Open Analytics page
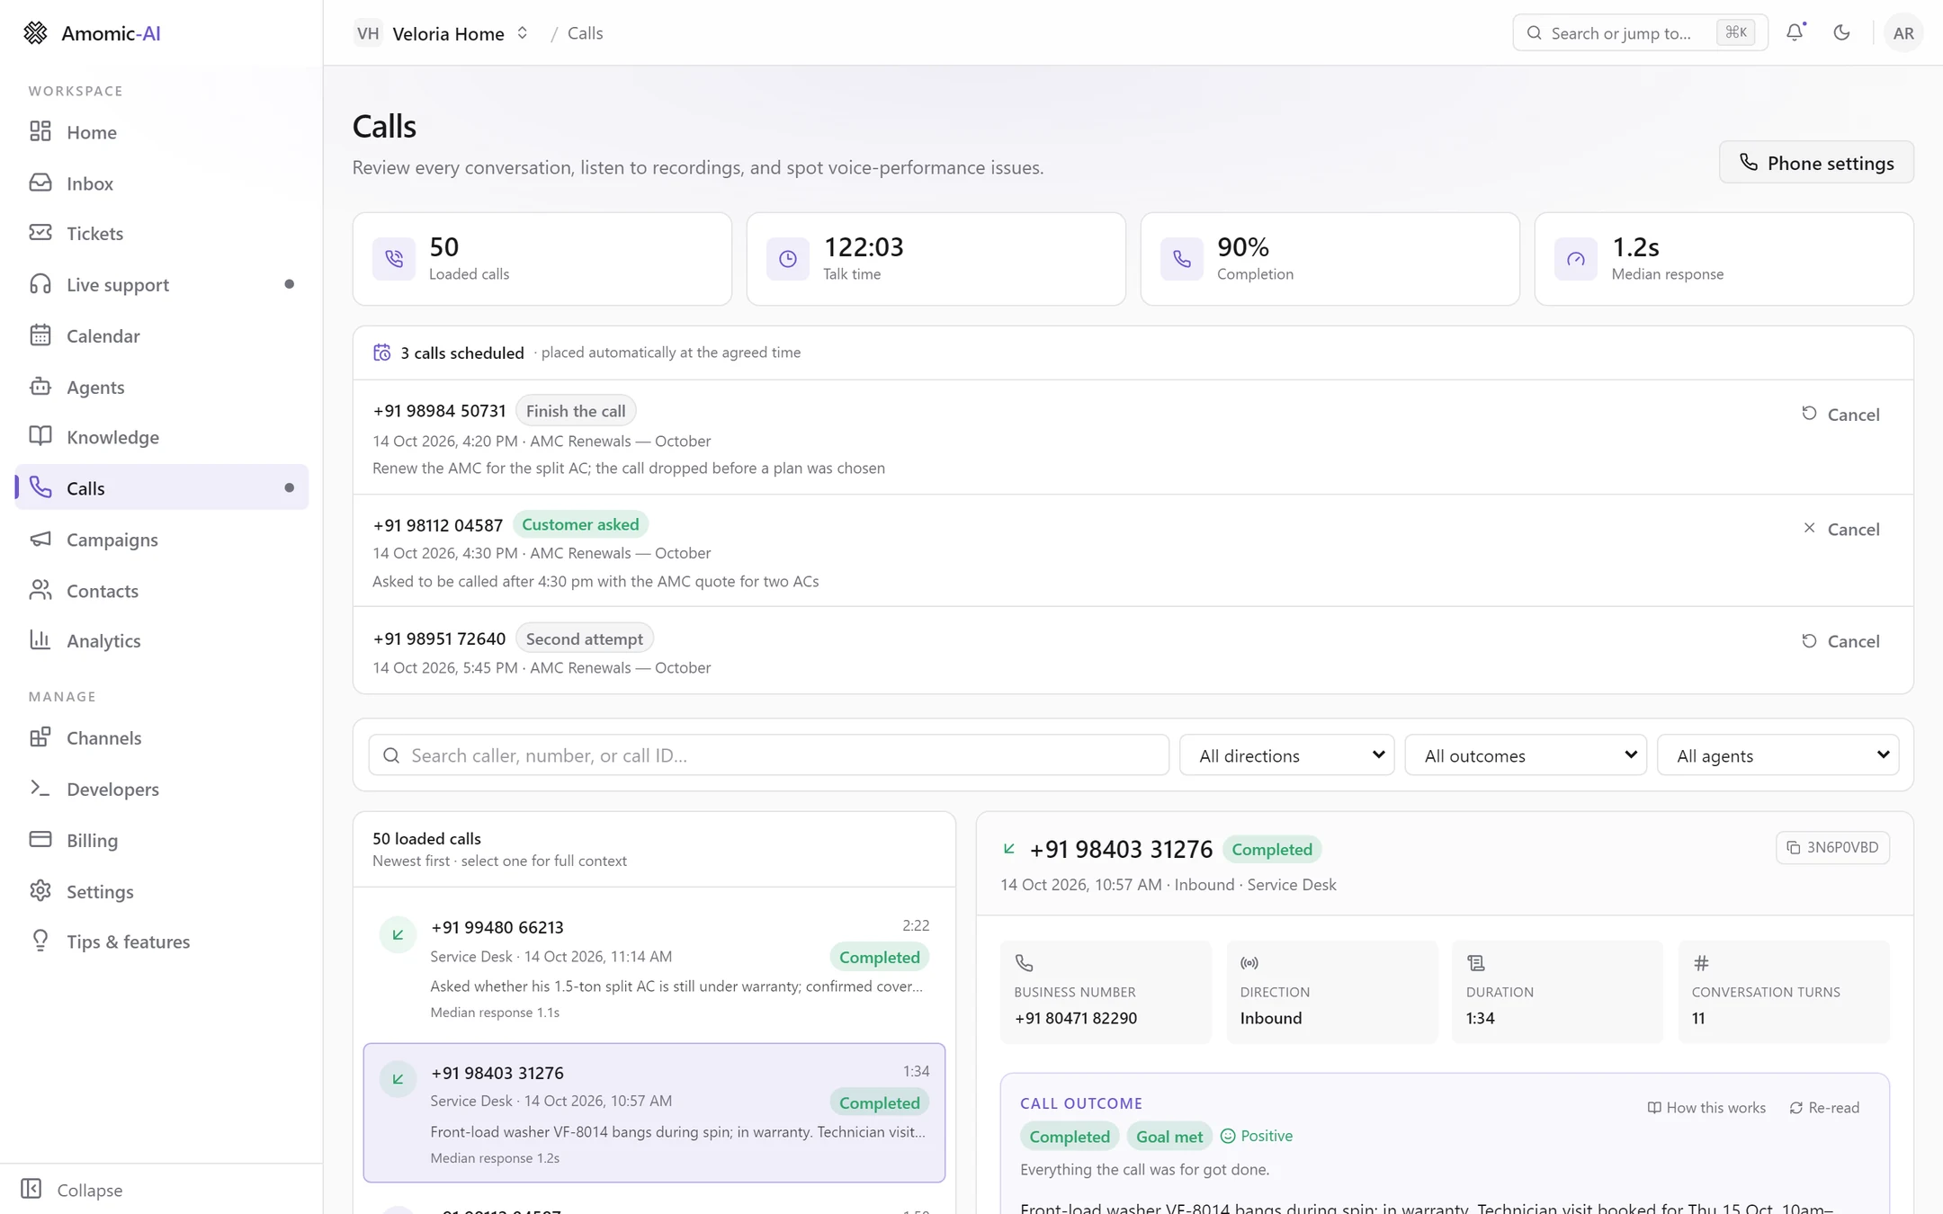The height and width of the screenshot is (1214, 1943). click(162, 641)
